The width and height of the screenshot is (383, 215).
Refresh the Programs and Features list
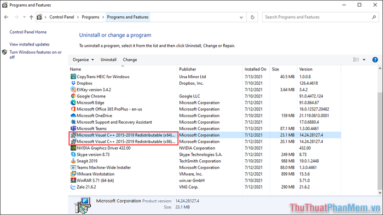tap(253, 17)
